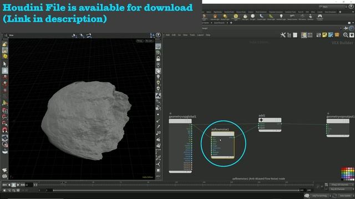
Task: Add new shelf tab plus button
Action: [x=340, y=12]
